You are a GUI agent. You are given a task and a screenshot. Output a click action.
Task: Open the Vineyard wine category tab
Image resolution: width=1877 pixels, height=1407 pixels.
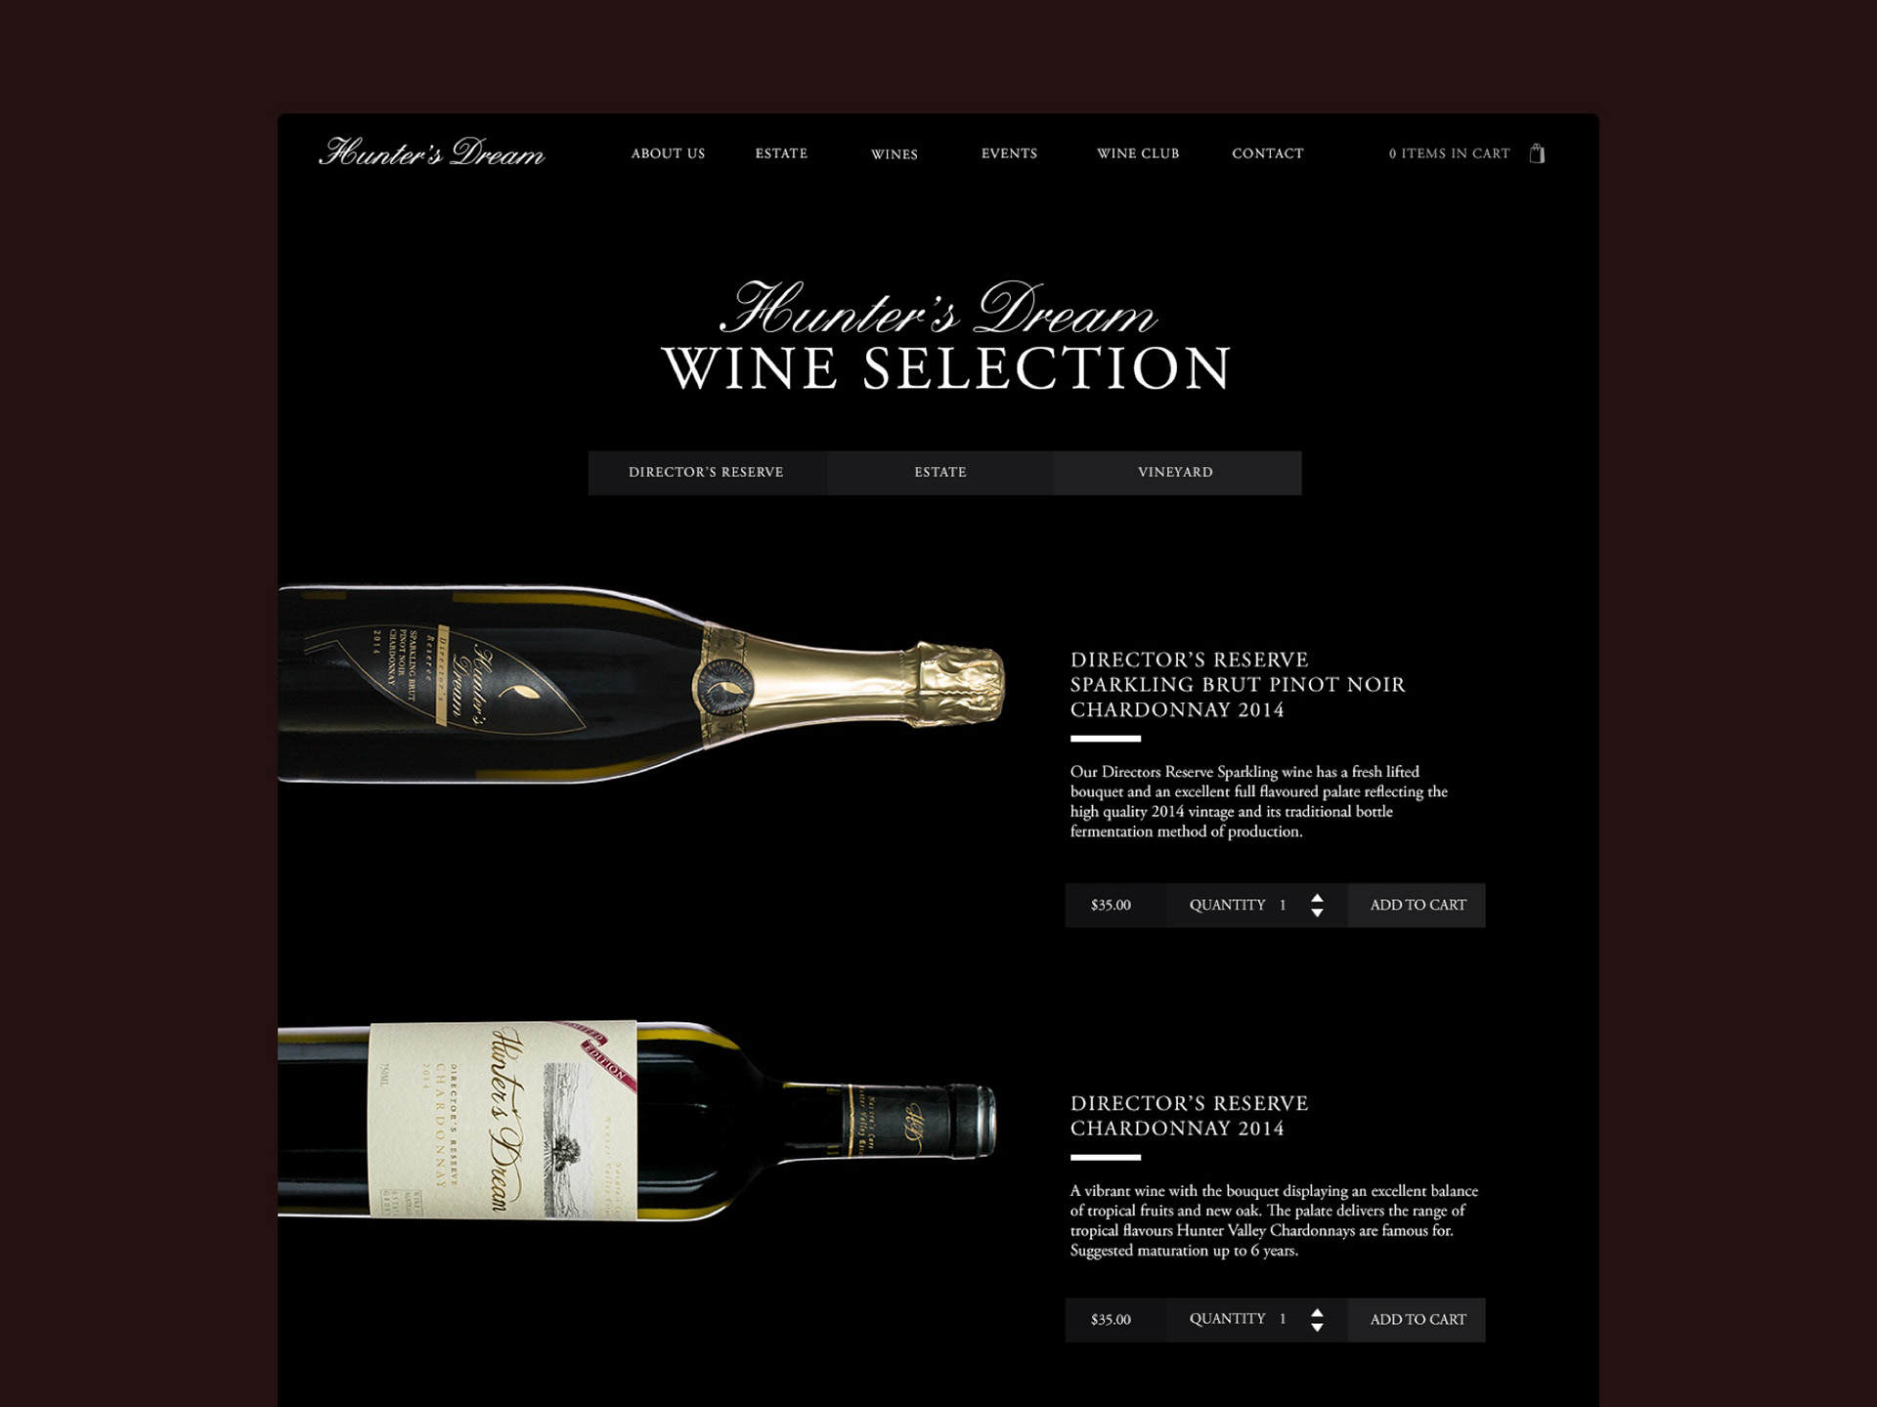tap(1177, 473)
